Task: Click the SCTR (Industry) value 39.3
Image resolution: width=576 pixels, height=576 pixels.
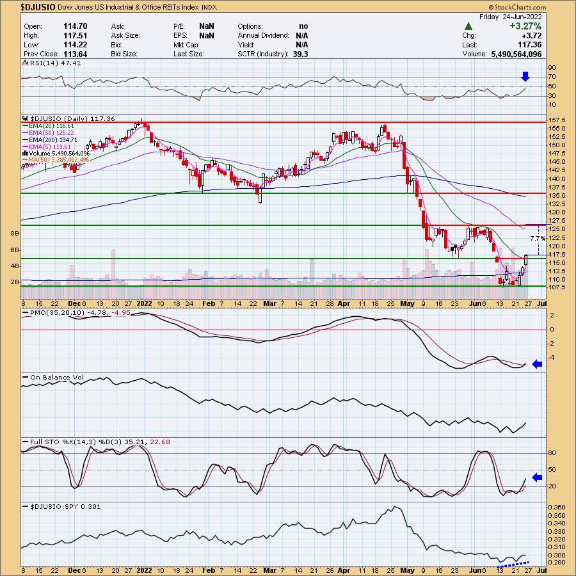Action: (301, 54)
